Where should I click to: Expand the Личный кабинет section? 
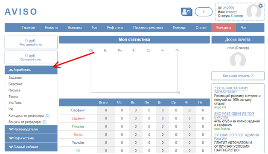pyautogui.click(x=31, y=147)
